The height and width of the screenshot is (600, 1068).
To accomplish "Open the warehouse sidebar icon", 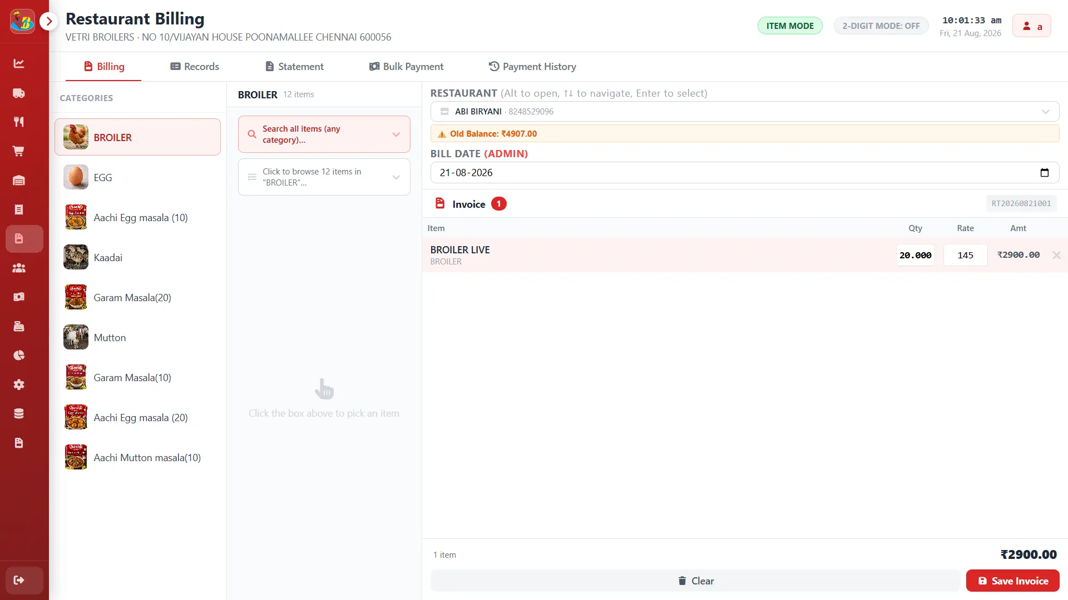I will click(x=19, y=181).
